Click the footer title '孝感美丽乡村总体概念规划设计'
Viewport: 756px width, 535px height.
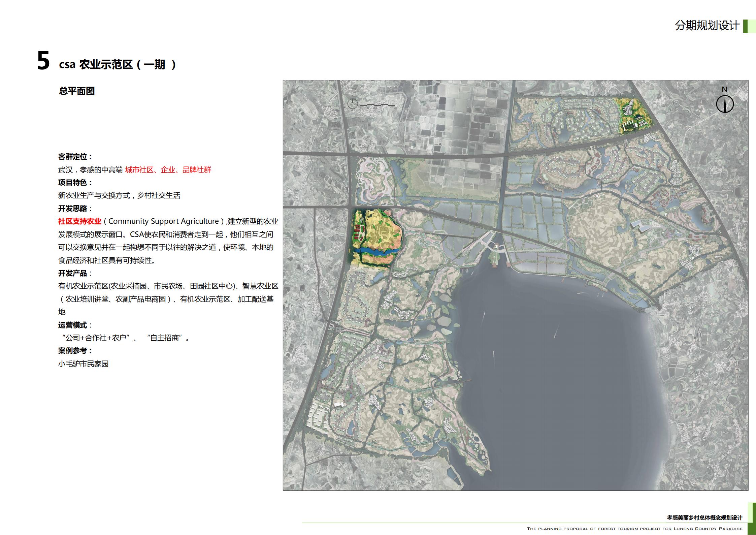coord(704,517)
